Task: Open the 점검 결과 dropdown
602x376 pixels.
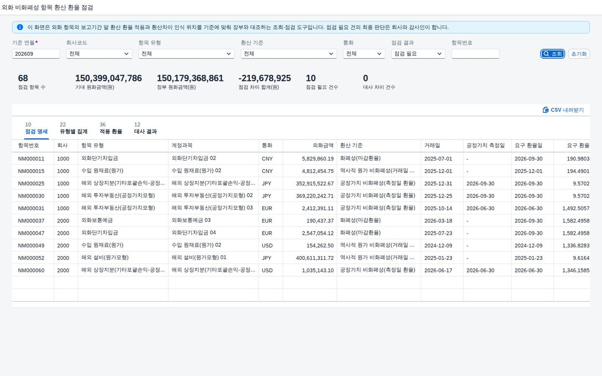Action: [x=418, y=53]
